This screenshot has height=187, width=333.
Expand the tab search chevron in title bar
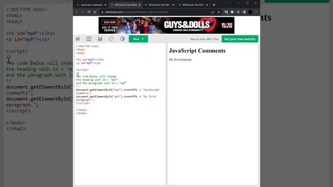point(230,3)
